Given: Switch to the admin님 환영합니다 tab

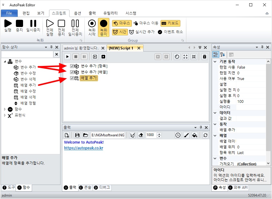Looking at the screenshot, I should (x=81, y=48).
